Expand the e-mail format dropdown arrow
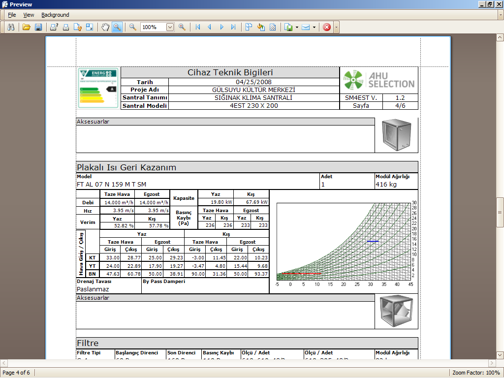504x378 pixels. (x=314, y=27)
